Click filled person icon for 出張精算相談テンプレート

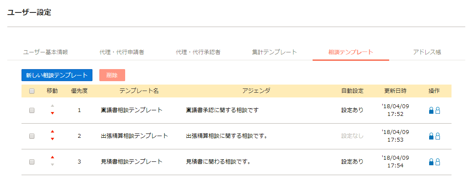pyautogui.click(x=431, y=136)
